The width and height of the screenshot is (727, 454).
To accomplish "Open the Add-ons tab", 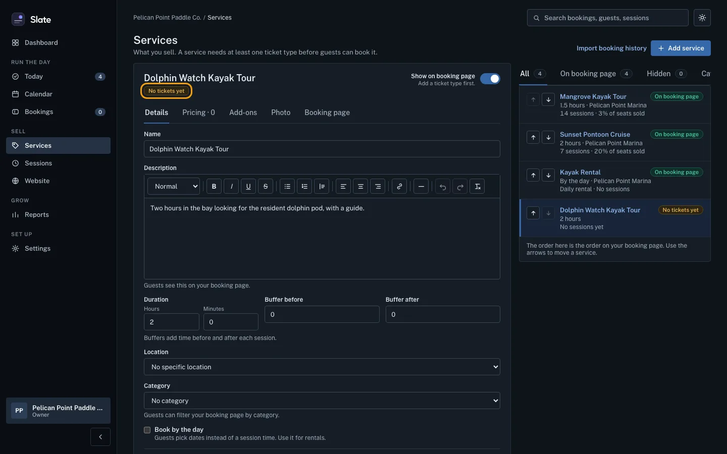I will point(243,112).
